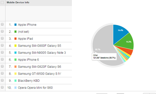Click the orange-red Apple iPad legend square
Image resolution: width=156 pixels, height=94 pixels.
coord(15,38)
